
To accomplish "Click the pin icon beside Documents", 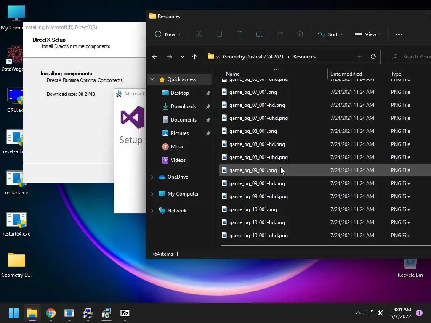I will coord(208,120).
